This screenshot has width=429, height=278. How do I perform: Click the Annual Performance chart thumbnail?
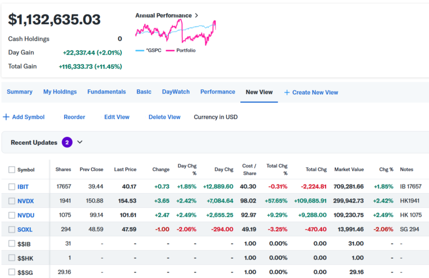tap(175, 33)
